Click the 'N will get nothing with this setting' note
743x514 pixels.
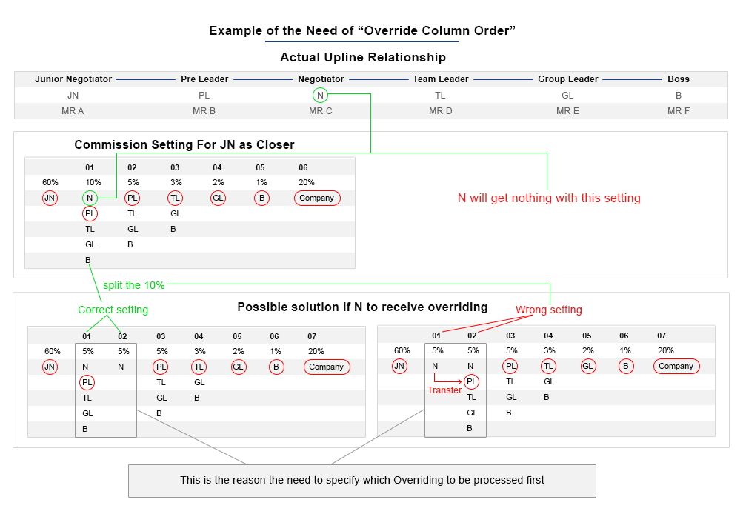(x=549, y=198)
